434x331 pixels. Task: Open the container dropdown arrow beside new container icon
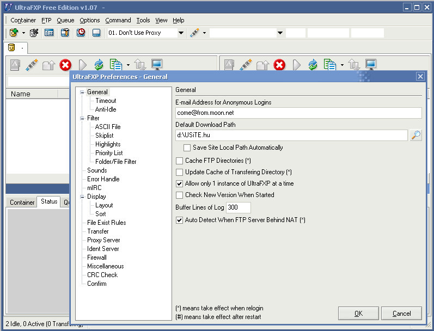click(x=23, y=33)
